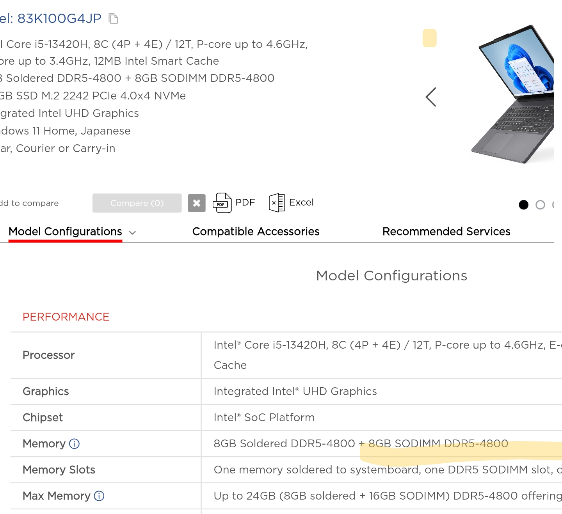
Task: Click the Excel export icon
Action: click(x=277, y=203)
